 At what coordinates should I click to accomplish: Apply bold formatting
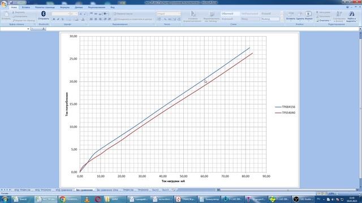click(54, 19)
